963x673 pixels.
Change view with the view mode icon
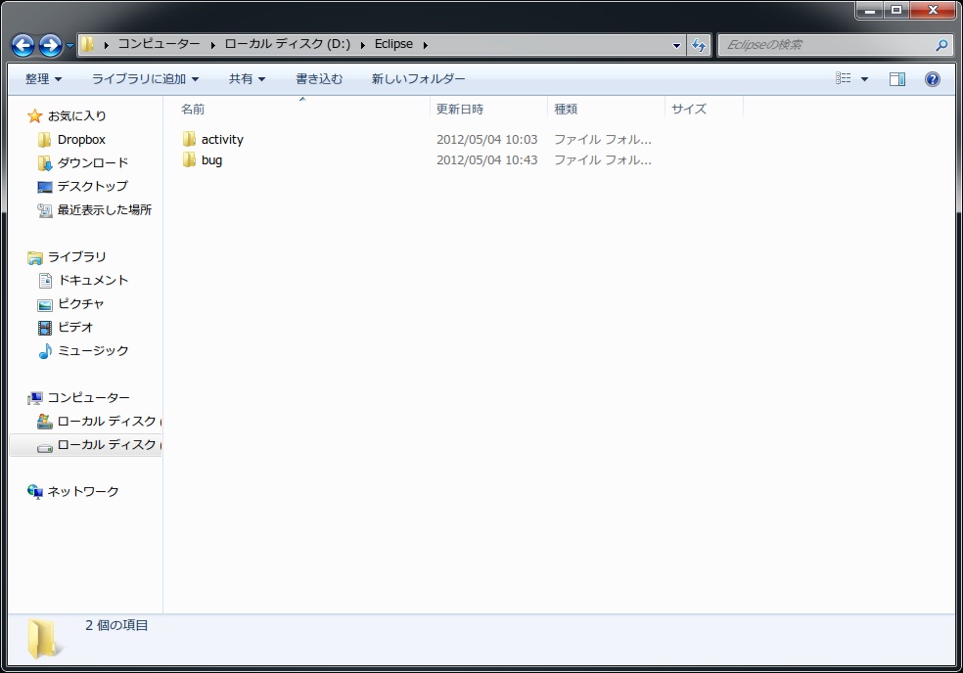844,78
